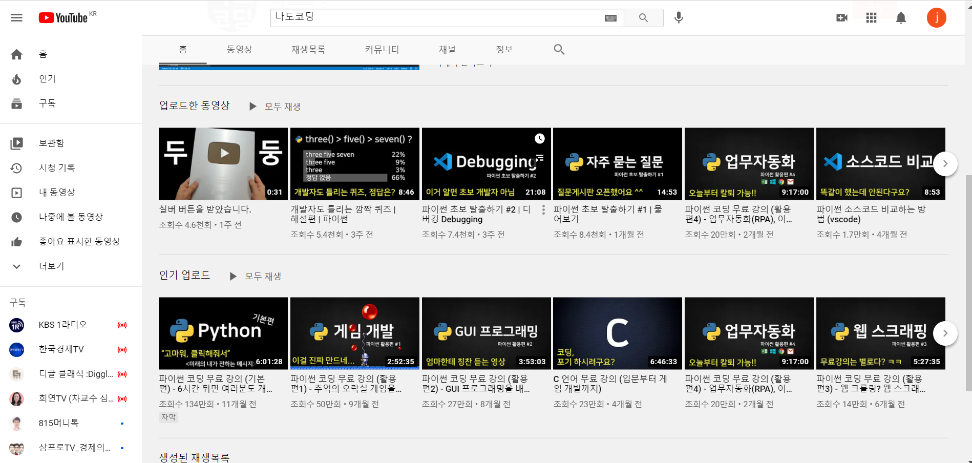The width and height of the screenshot is (972, 463).
Task: Click the search magnifier button
Action: (x=643, y=18)
